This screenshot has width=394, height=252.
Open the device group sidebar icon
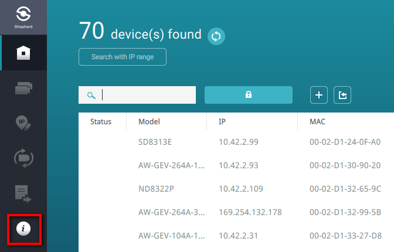coord(23,88)
